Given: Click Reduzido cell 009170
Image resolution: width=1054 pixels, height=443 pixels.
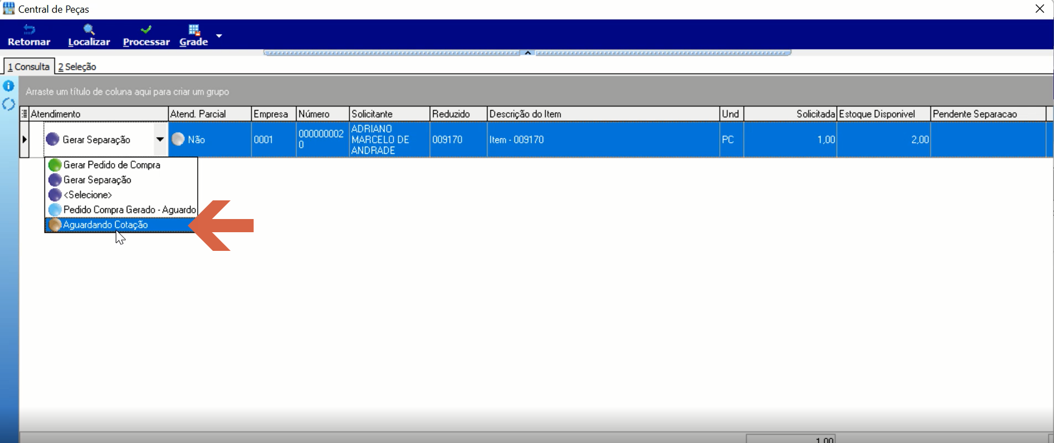Looking at the screenshot, I should point(458,139).
